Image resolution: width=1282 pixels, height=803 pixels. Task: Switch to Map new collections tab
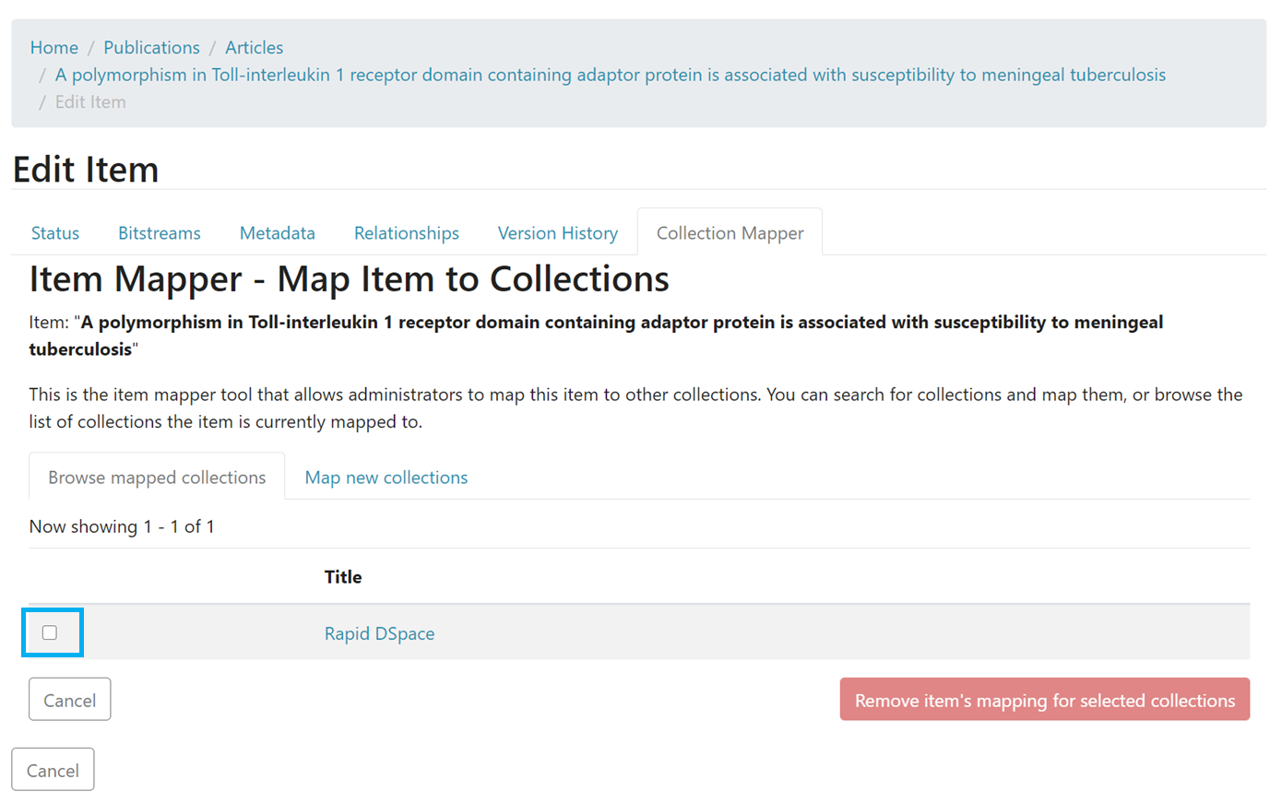click(386, 478)
